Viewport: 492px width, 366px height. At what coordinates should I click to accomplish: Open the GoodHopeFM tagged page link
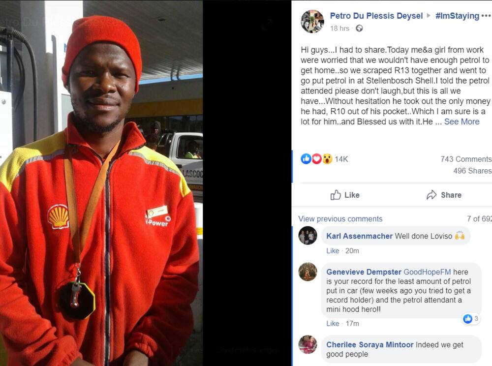(427, 272)
